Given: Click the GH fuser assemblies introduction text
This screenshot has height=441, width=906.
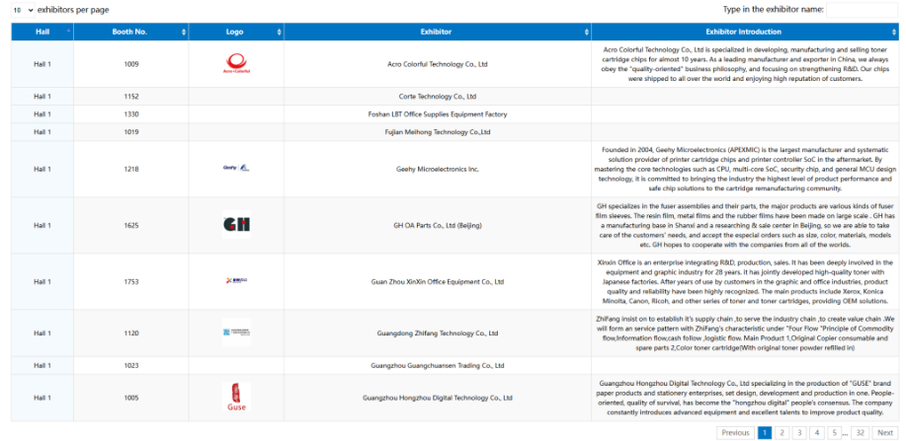Looking at the screenshot, I should point(744,225).
